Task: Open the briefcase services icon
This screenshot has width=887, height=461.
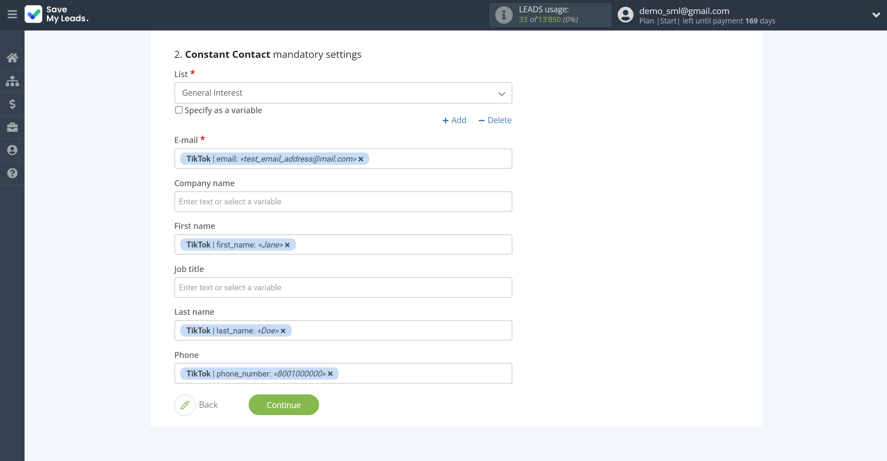Action: 12,127
